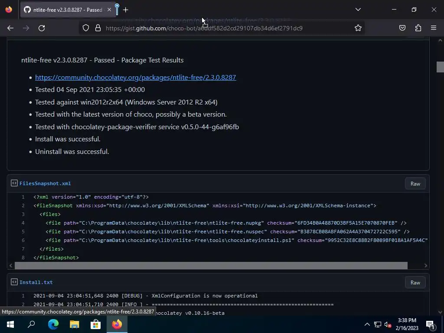This screenshot has width=444, height=333.
Task: Click the Firefox forward arrow button
Action: coord(26,28)
